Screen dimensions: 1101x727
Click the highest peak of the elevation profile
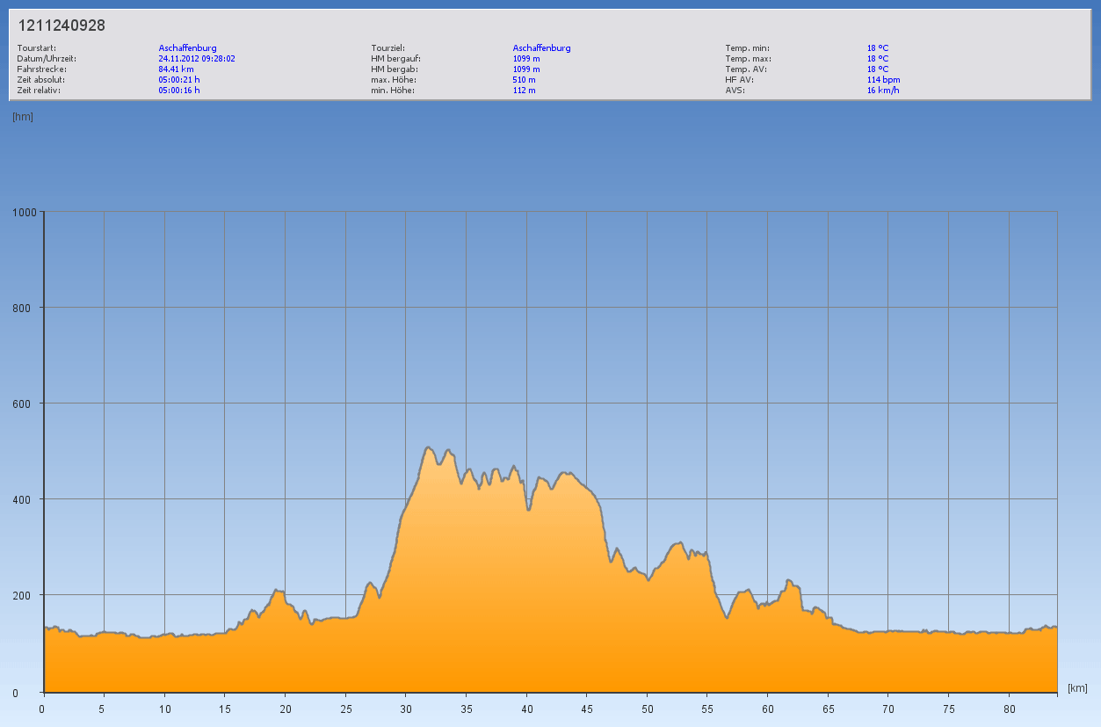click(428, 447)
